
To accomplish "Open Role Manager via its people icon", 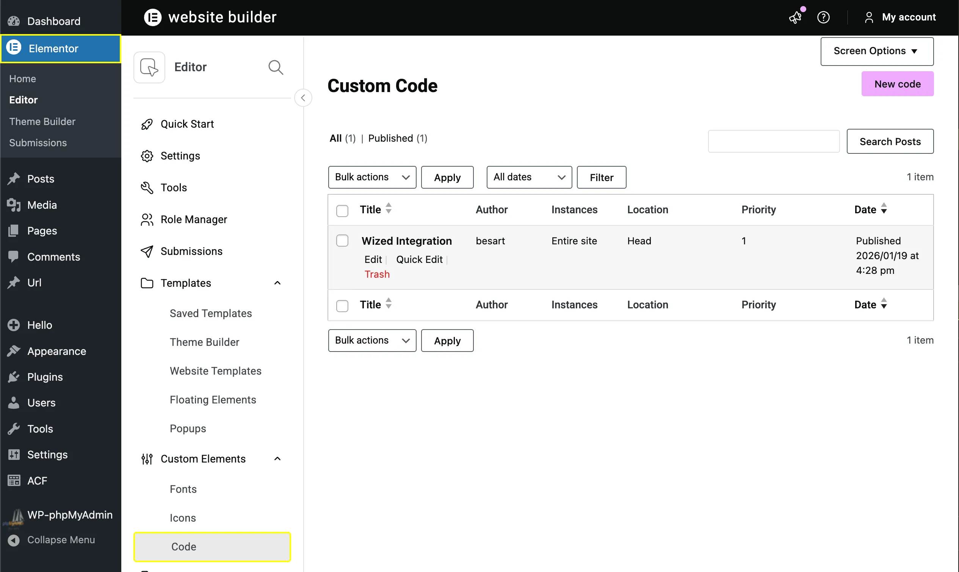I will click(147, 219).
